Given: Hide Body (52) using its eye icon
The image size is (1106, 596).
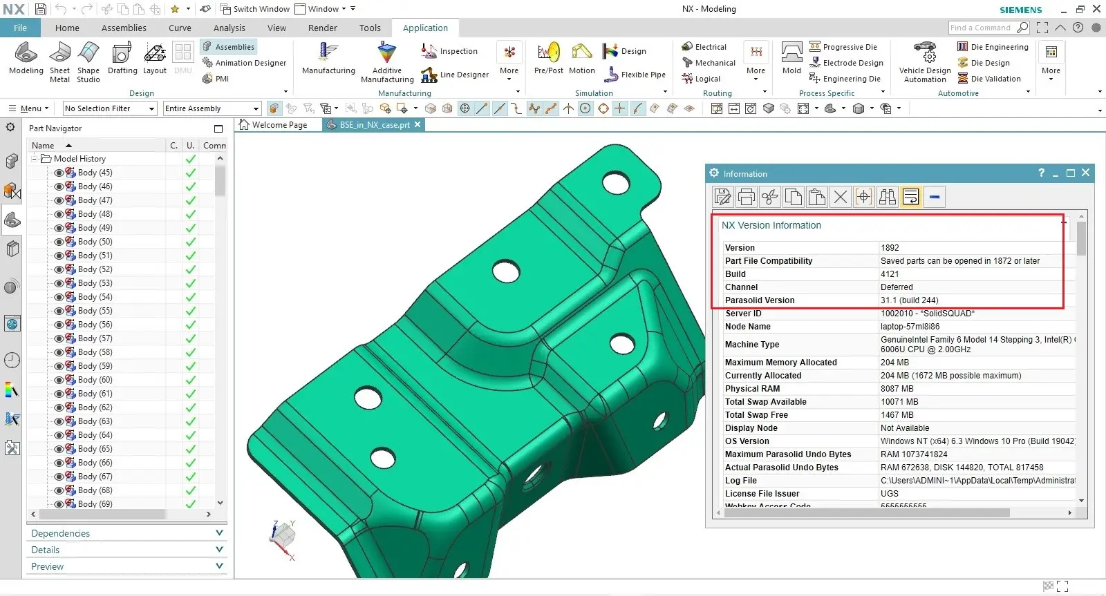Looking at the screenshot, I should click(x=59, y=269).
